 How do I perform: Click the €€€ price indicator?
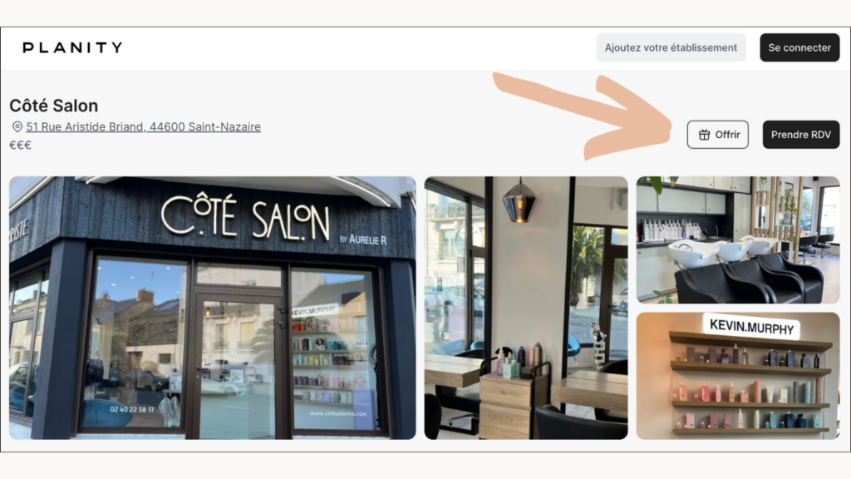tap(20, 145)
